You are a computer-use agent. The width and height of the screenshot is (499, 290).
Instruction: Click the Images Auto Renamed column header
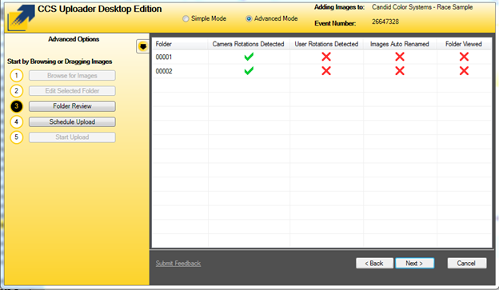(x=400, y=44)
